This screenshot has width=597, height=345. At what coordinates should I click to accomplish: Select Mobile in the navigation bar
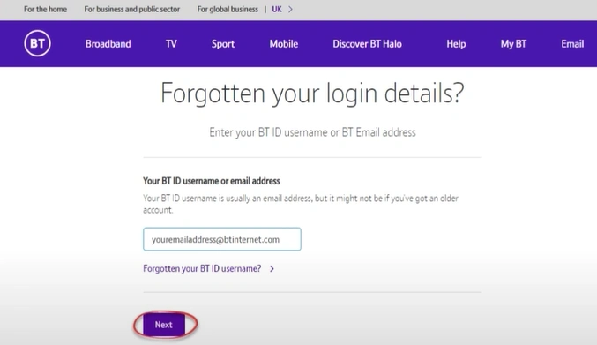click(284, 44)
